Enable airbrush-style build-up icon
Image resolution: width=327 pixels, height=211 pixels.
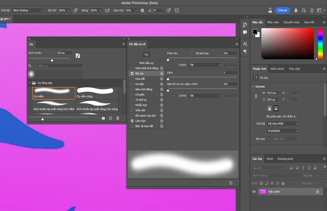point(107,10)
